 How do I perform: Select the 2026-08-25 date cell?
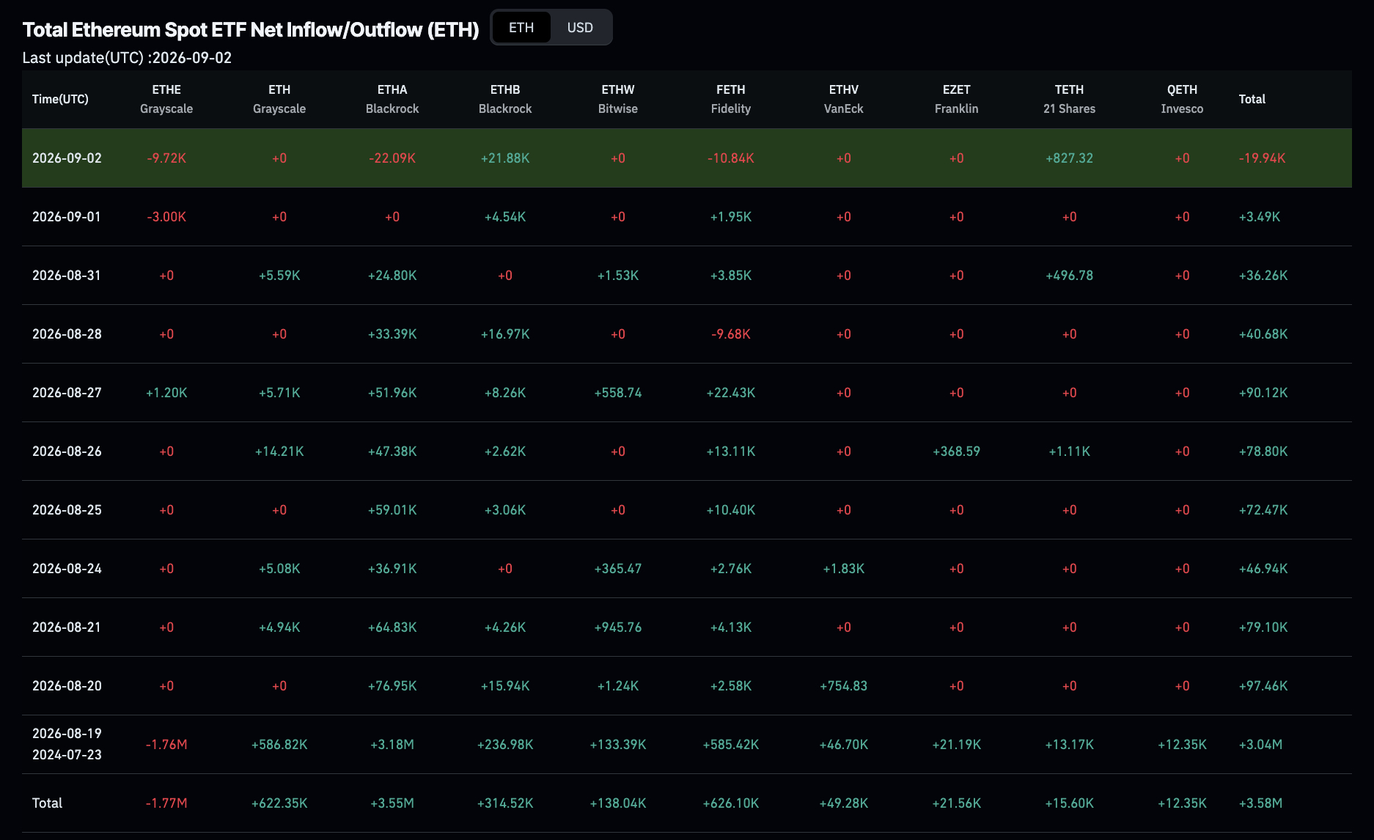[x=67, y=510]
